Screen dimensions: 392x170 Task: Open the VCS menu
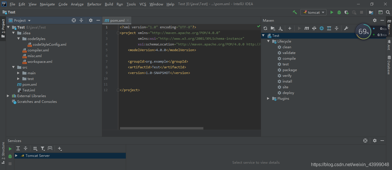[x=143, y=4]
